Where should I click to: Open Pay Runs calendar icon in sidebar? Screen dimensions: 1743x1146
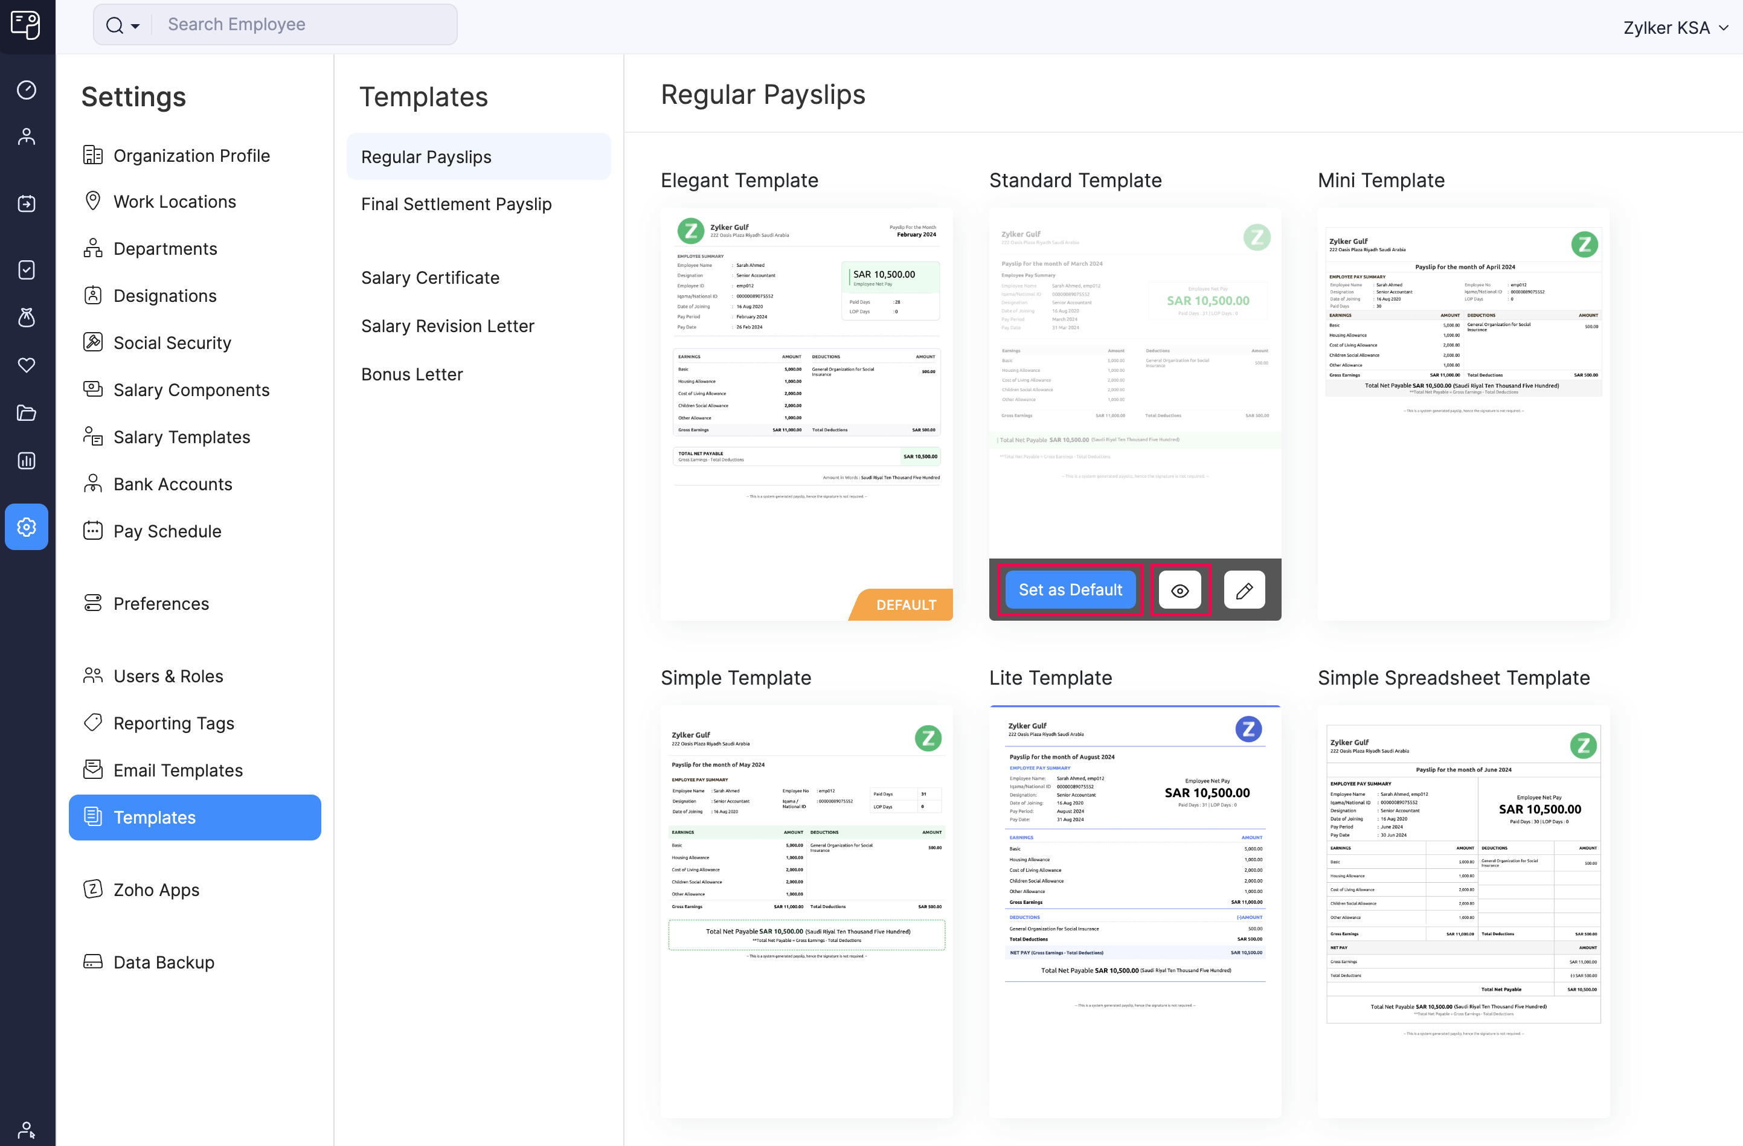27,203
